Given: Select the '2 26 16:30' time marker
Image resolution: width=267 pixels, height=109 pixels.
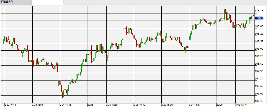Looking at the screenshot, I should click(140, 105).
